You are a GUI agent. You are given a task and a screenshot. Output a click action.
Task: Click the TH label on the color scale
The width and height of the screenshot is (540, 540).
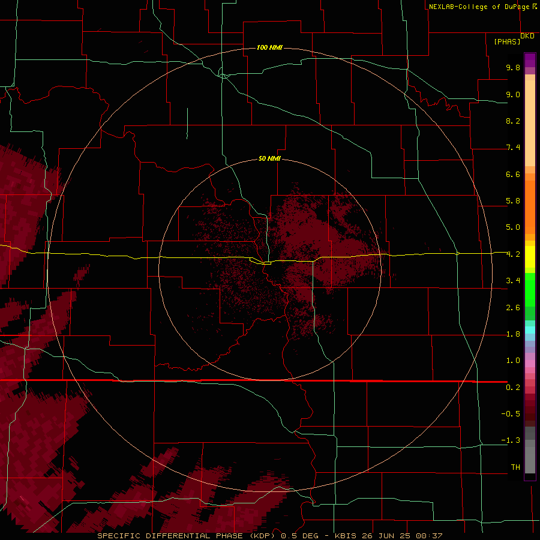(x=515, y=467)
